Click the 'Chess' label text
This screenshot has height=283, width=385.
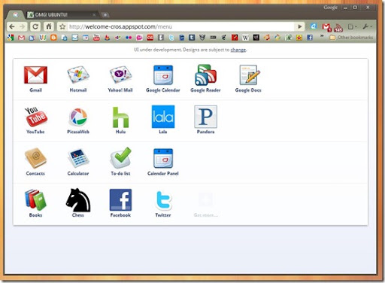coord(78,215)
